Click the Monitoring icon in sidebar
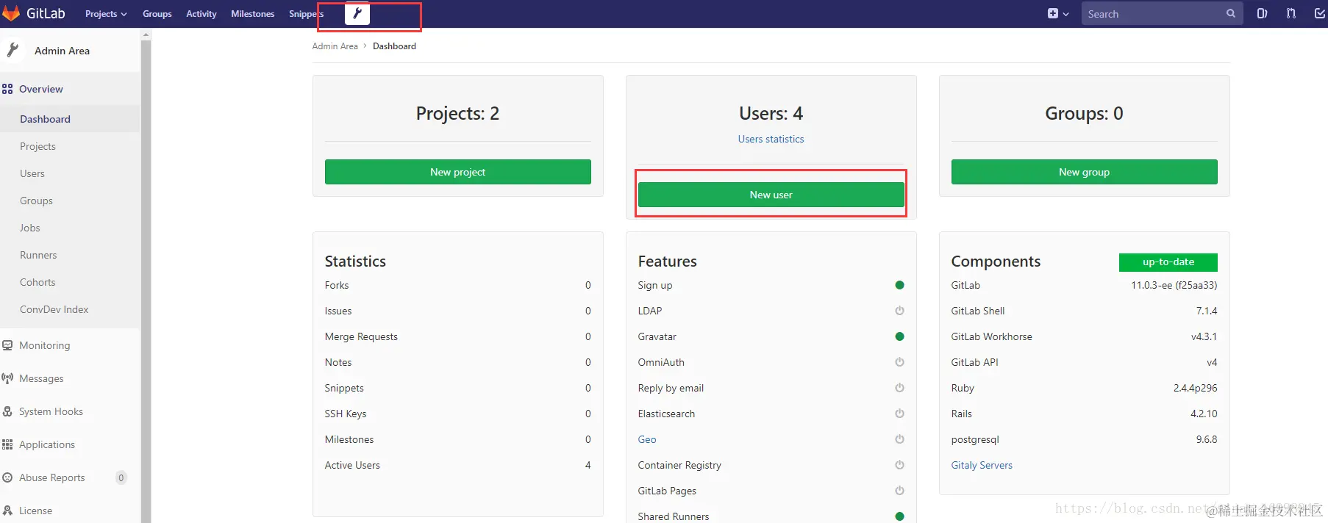The image size is (1328, 523). [7, 345]
